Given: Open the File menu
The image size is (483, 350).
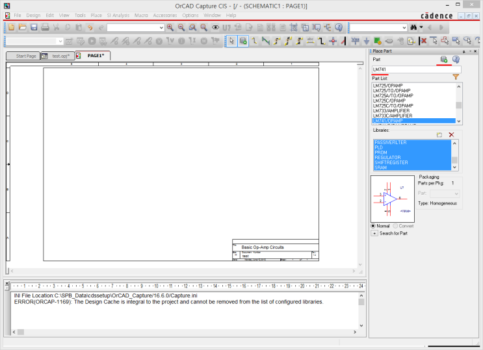Looking at the screenshot, I should coord(18,15).
